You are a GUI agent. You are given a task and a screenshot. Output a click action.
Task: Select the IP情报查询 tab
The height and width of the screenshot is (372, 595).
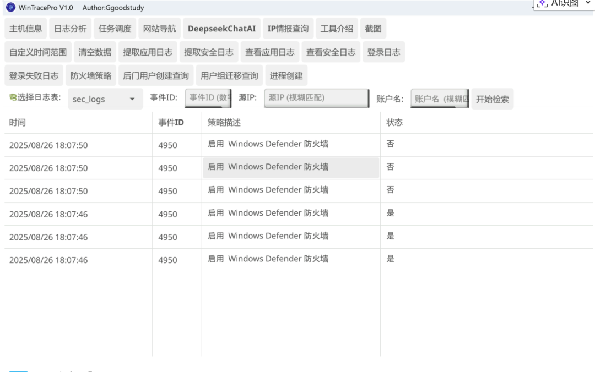point(288,29)
